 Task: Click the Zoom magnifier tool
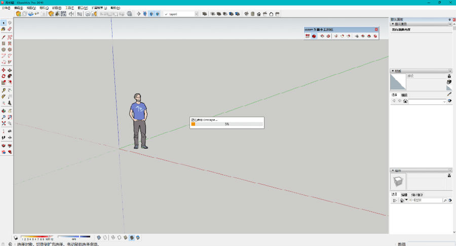point(4,117)
